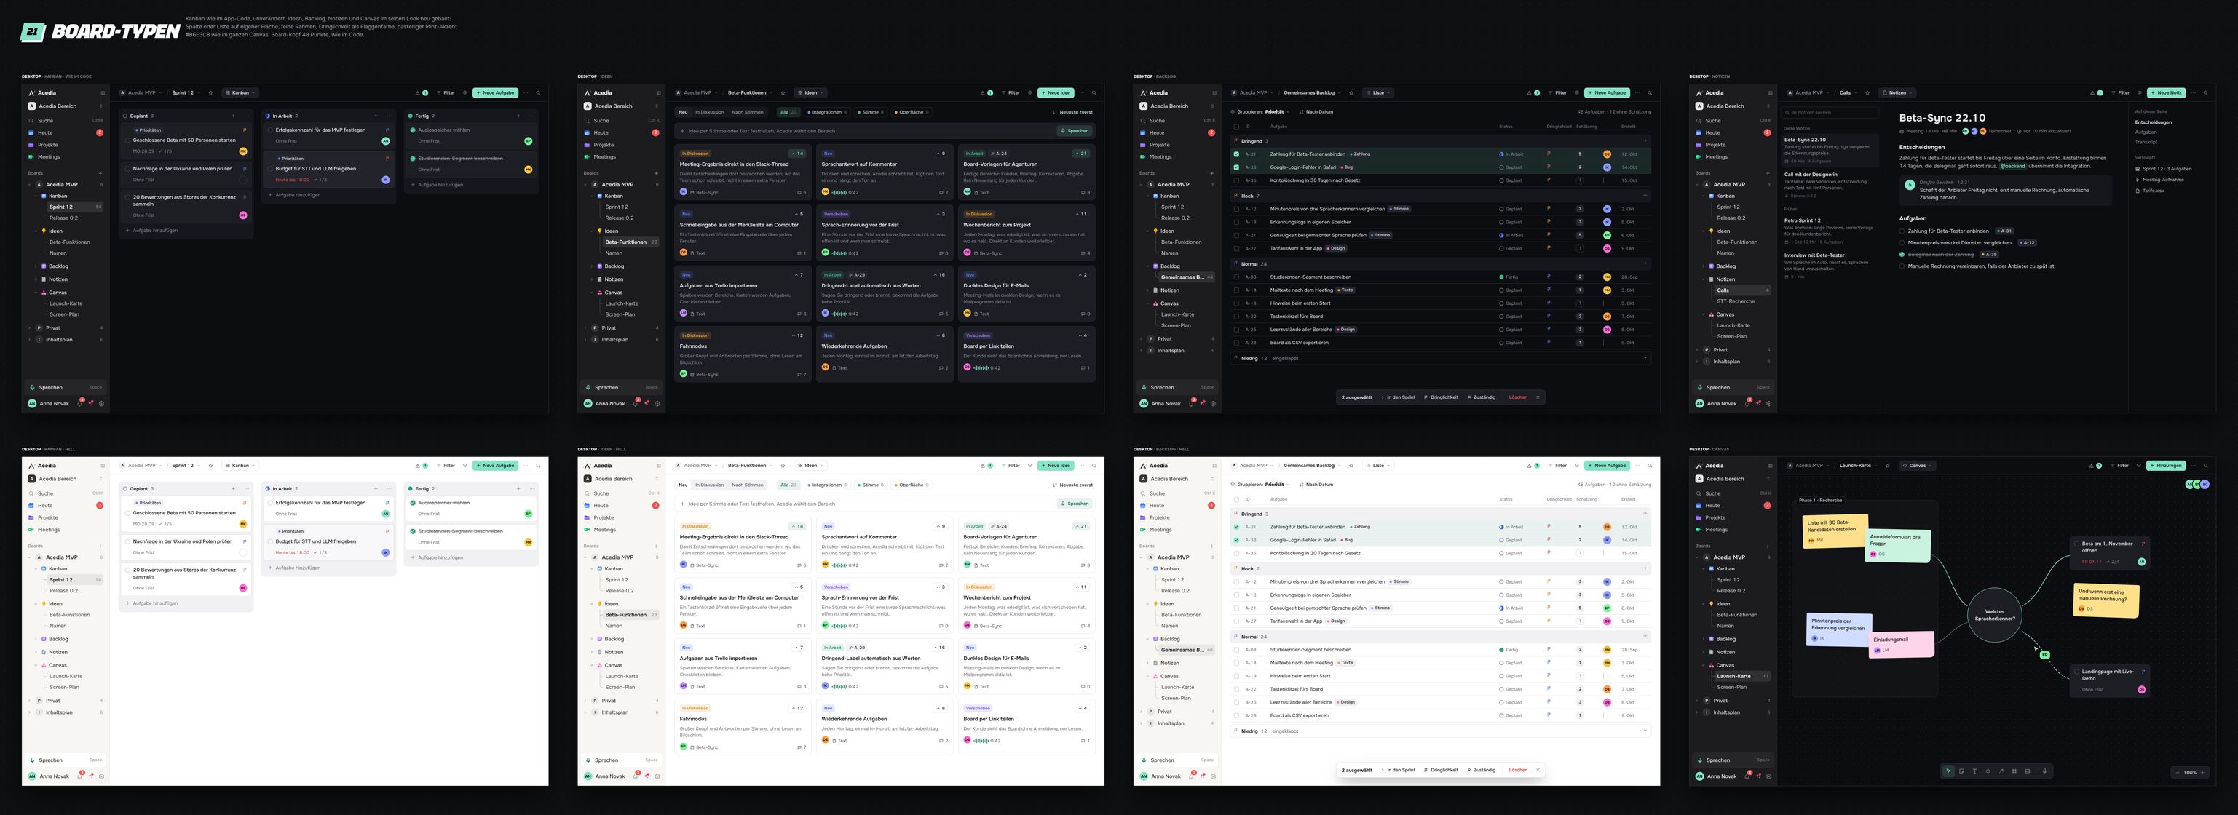
Task: Star Sprint 12 in the dark Kanban frame
Action: pos(211,93)
